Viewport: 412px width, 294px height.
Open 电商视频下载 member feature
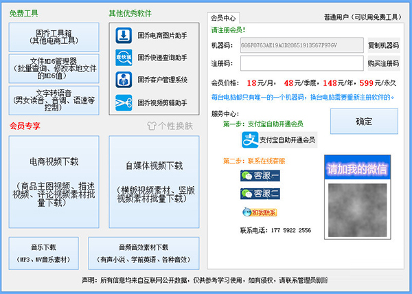point(54,181)
